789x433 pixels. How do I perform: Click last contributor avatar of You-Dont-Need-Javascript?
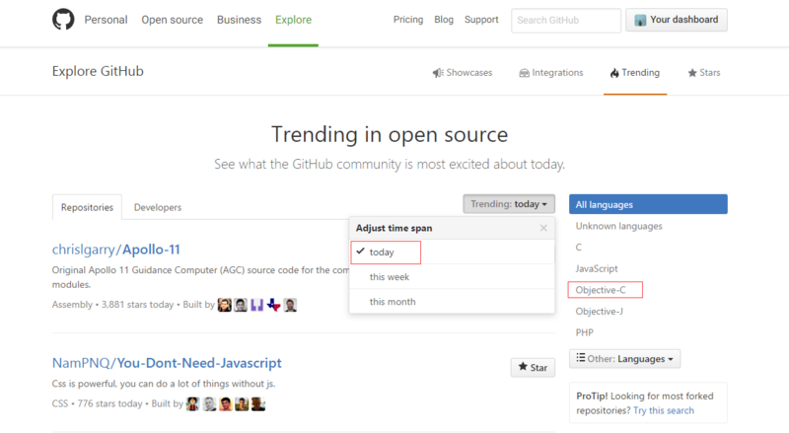tap(258, 403)
